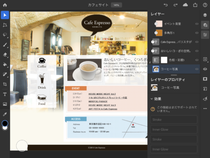Viewport: 210px width, 158px height.
Task: Click the second Stroke effect field
Action: pos(174,139)
